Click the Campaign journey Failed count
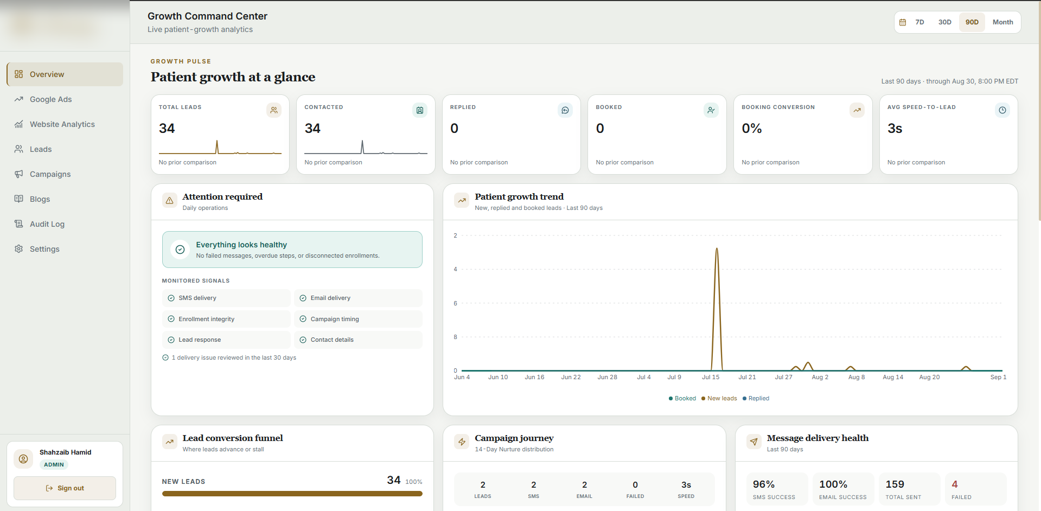The image size is (1041, 511). (x=635, y=489)
